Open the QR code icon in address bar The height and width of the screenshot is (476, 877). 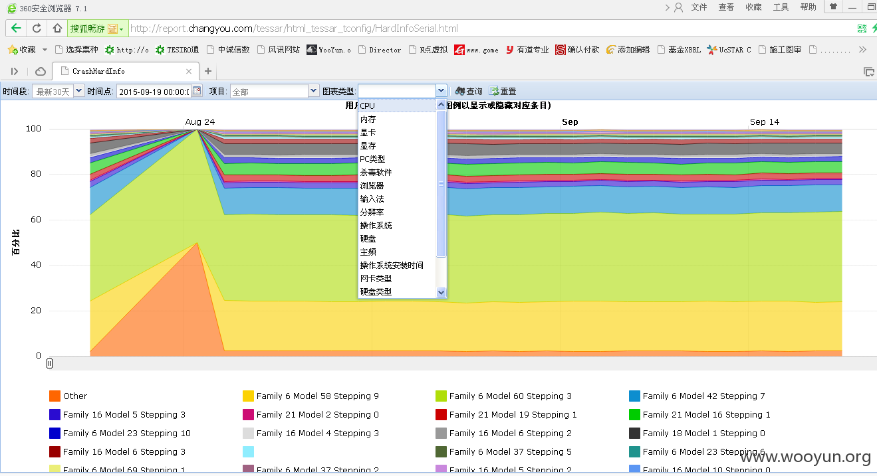[x=862, y=29]
